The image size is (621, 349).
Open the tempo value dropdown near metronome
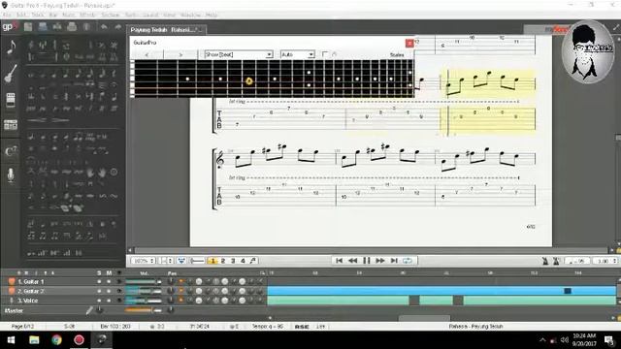pyautogui.click(x=576, y=261)
